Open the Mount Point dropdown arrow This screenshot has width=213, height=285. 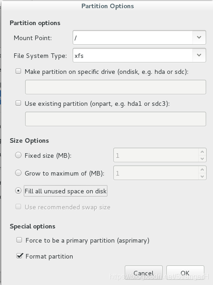(199, 37)
